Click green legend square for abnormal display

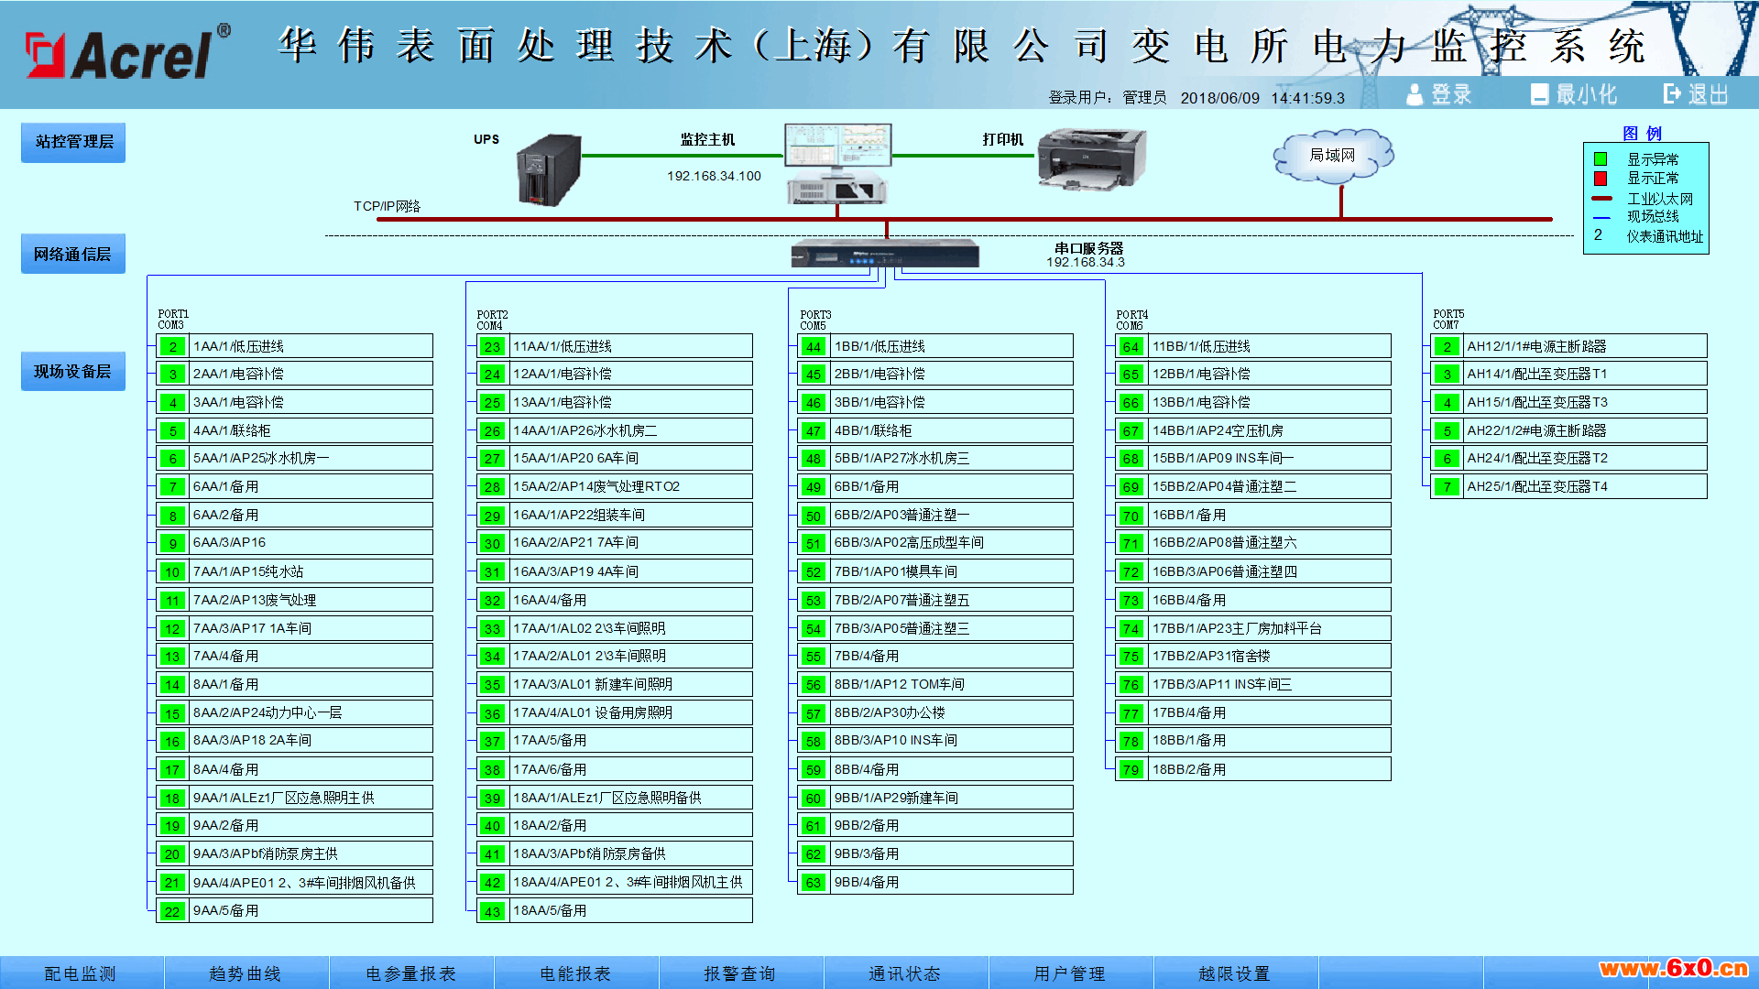tap(1601, 159)
